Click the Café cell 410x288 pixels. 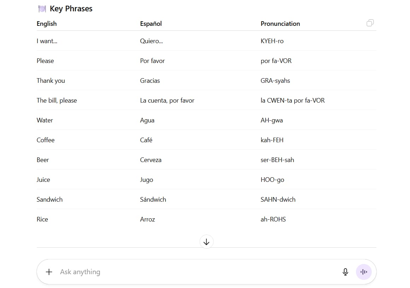pos(146,140)
